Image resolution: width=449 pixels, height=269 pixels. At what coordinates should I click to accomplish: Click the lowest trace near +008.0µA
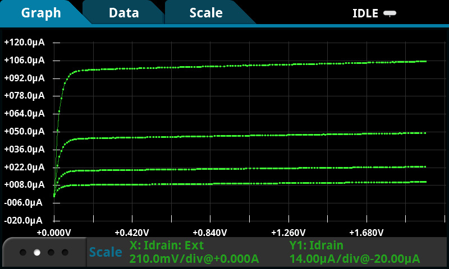pyautogui.click(x=253, y=183)
